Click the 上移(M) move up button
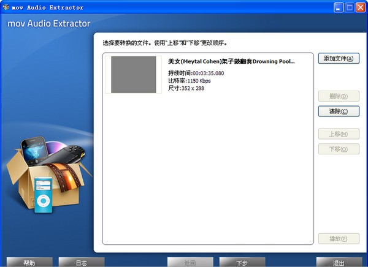 [339, 134]
